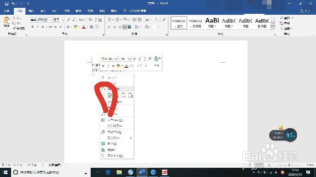Image resolution: width=316 pixels, height=177 pixels.
Task: Choose Picture paste option in context menu
Action: pos(124,95)
